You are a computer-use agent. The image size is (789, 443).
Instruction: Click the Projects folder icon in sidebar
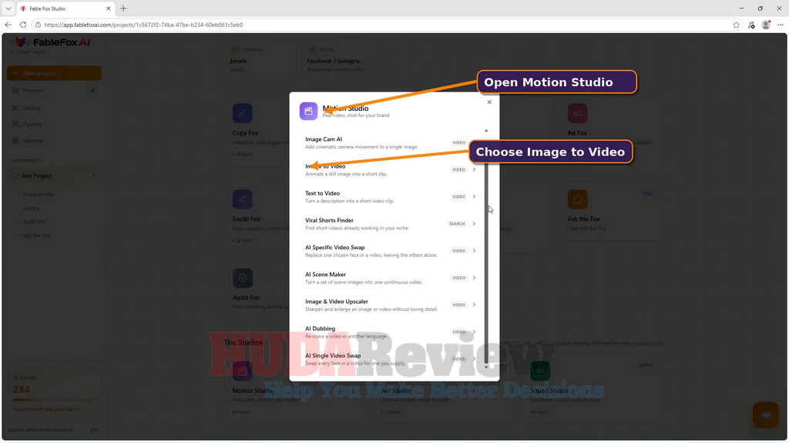(15, 91)
